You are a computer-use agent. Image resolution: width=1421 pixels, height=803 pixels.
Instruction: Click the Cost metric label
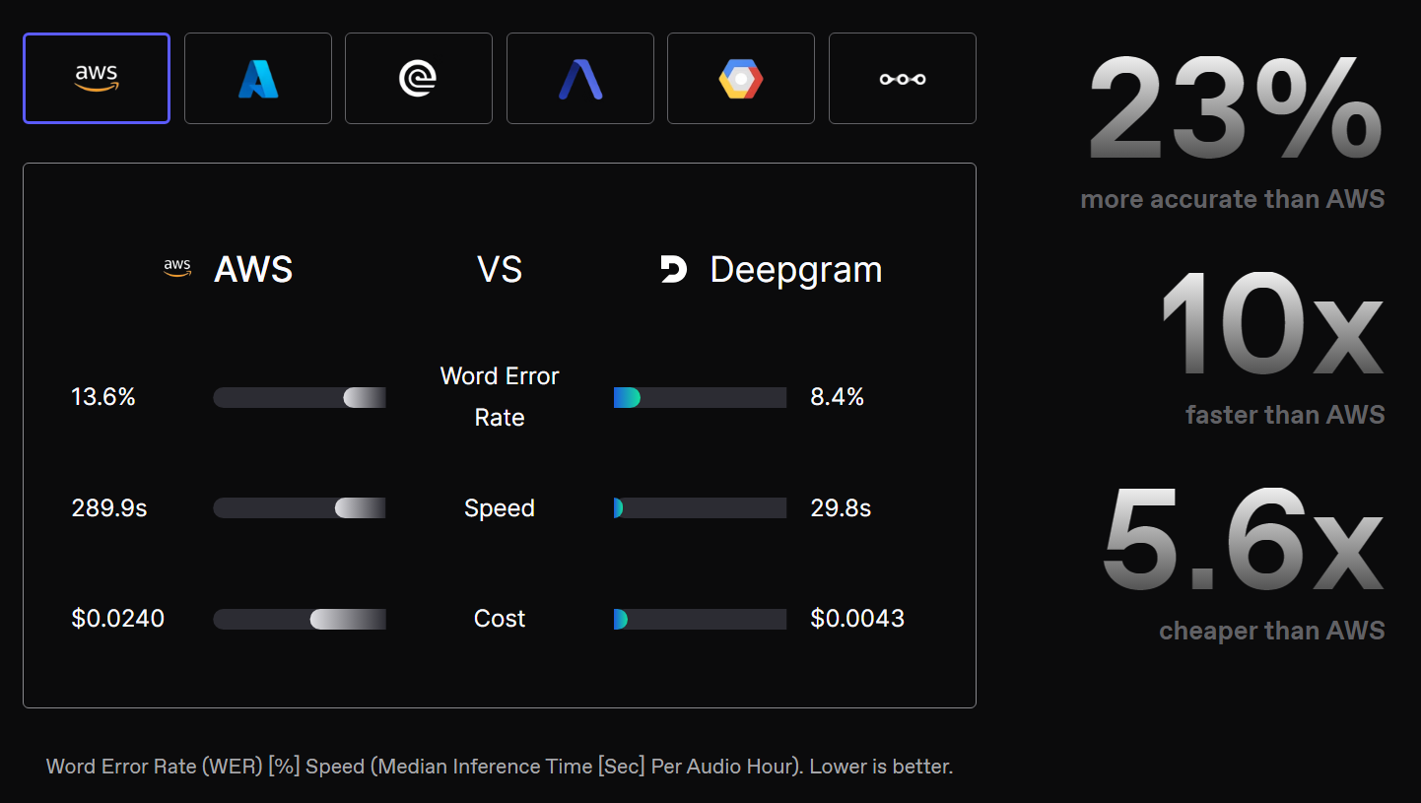coord(500,619)
